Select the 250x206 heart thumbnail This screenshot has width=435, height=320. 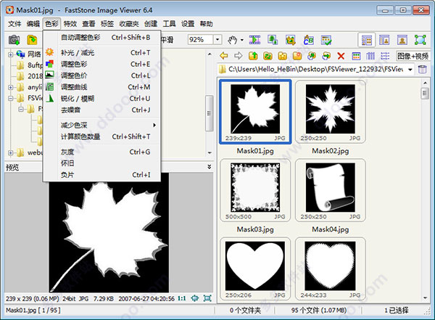255,268
